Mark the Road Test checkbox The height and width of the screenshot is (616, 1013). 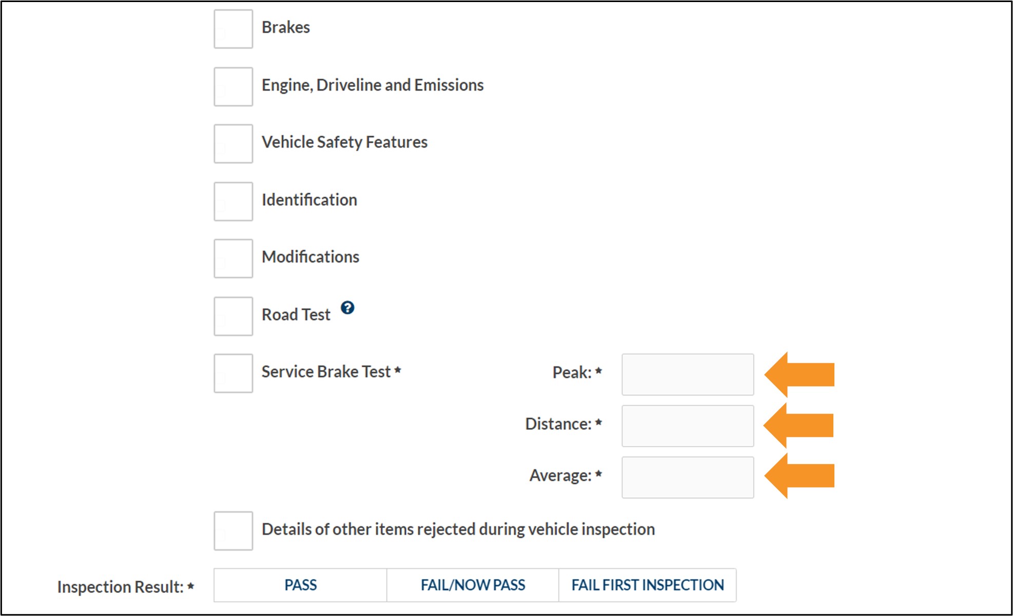pos(233,316)
